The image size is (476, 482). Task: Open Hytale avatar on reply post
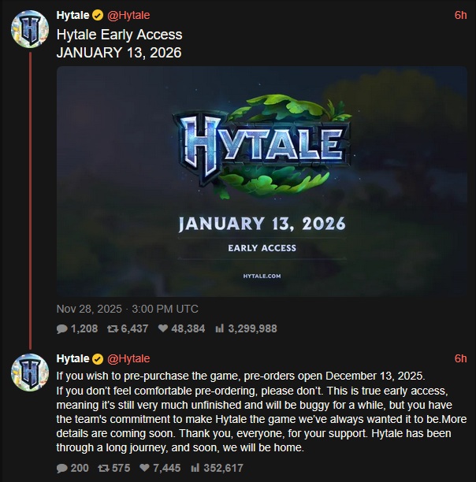[x=29, y=373]
